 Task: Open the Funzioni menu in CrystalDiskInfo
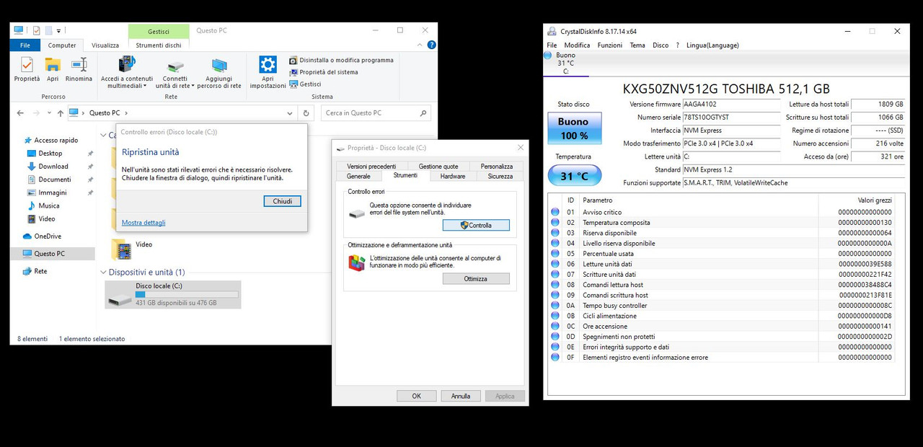click(x=610, y=45)
